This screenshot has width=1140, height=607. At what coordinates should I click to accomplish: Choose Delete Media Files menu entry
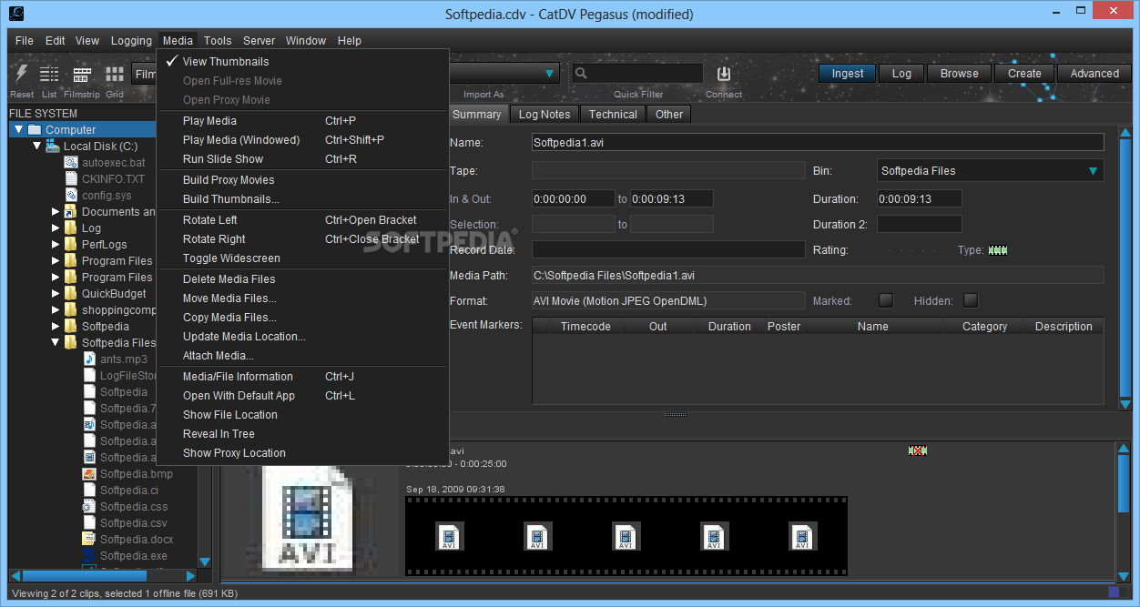303,279
